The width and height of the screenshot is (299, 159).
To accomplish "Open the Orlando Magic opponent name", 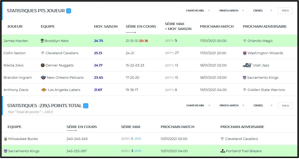I will (x=260, y=41).
